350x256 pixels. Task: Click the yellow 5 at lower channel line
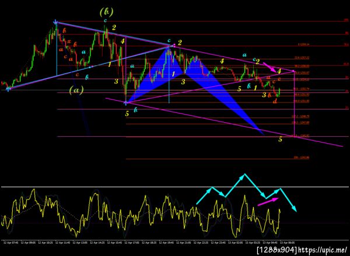point(280,140)
